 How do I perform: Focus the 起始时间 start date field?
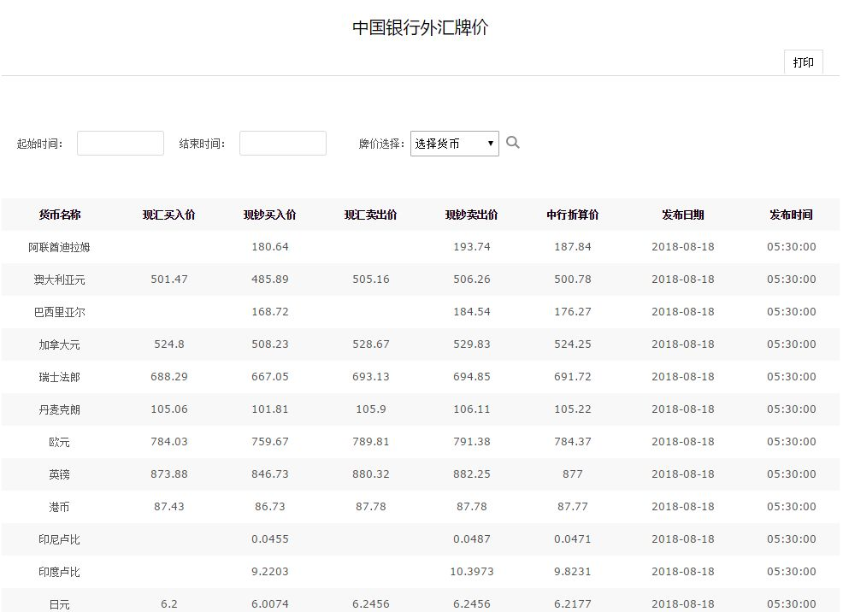click(121, 144)
